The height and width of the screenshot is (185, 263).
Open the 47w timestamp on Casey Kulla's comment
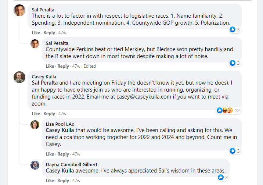point(62,114)
